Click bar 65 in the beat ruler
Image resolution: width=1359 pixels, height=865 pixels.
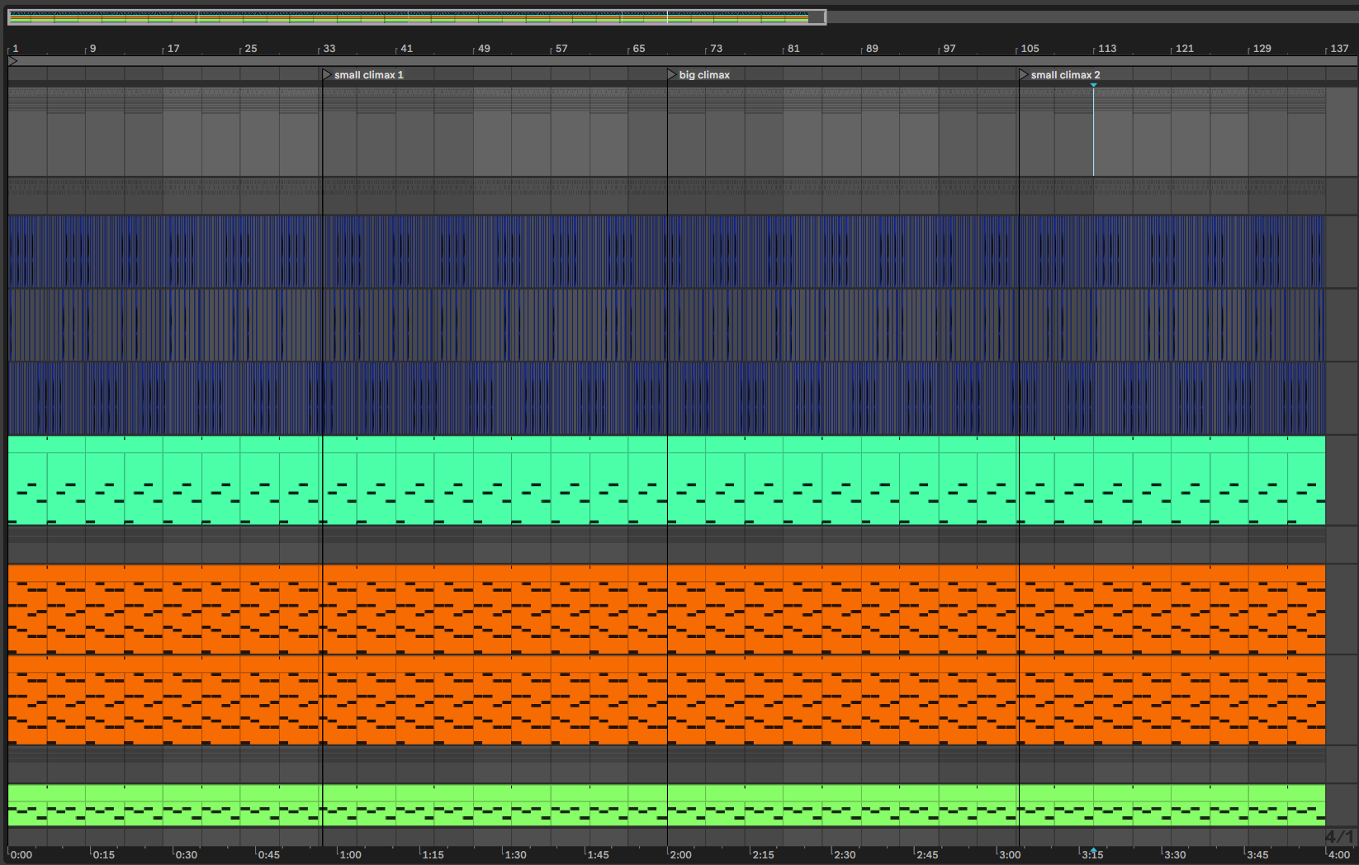coord(638,49)
